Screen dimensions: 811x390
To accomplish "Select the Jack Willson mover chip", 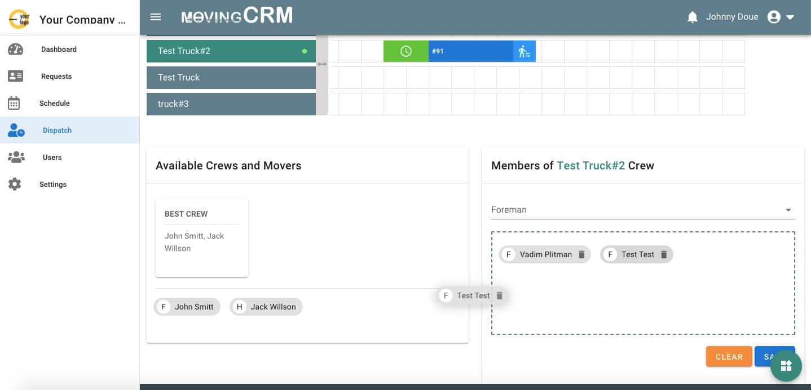I will point(266,307).
